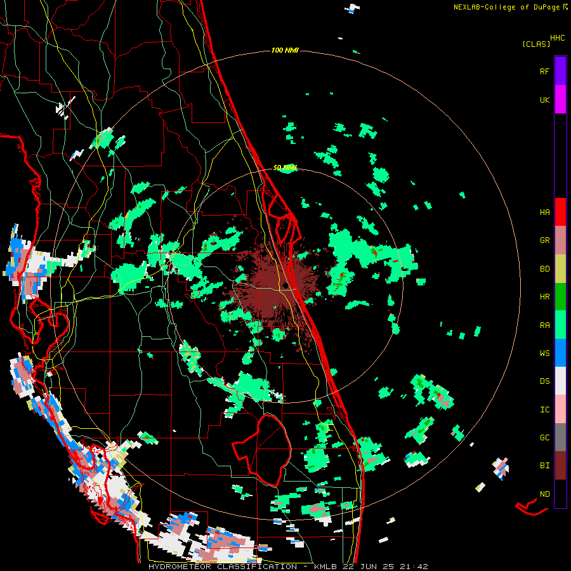This screenshot has height=571, width=571.
Task: Select the BD yellow legend block
Action: [560, 269]
